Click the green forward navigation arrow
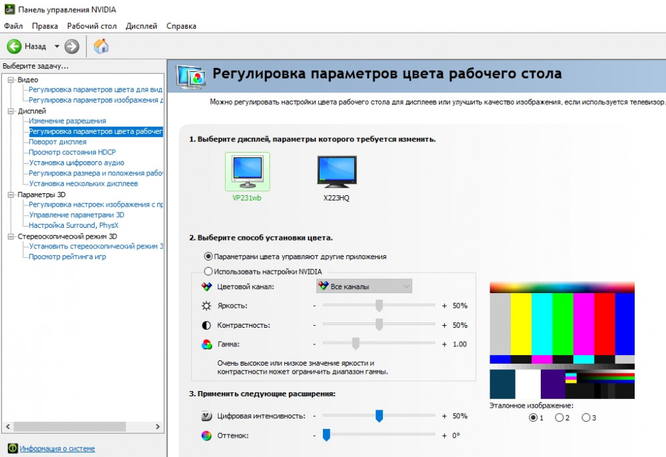This screenshot has height=457, width=666. coord(71,47)
